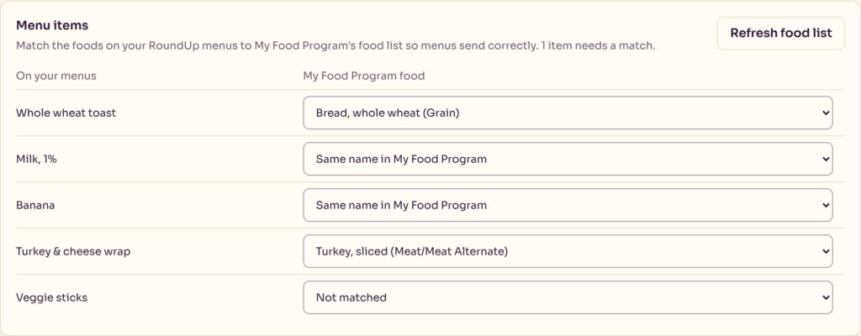The width and height of the screenshot is (861, 336).
Task: Click the chevron arrow on Not matched dropdown
Action: [825, 297]
